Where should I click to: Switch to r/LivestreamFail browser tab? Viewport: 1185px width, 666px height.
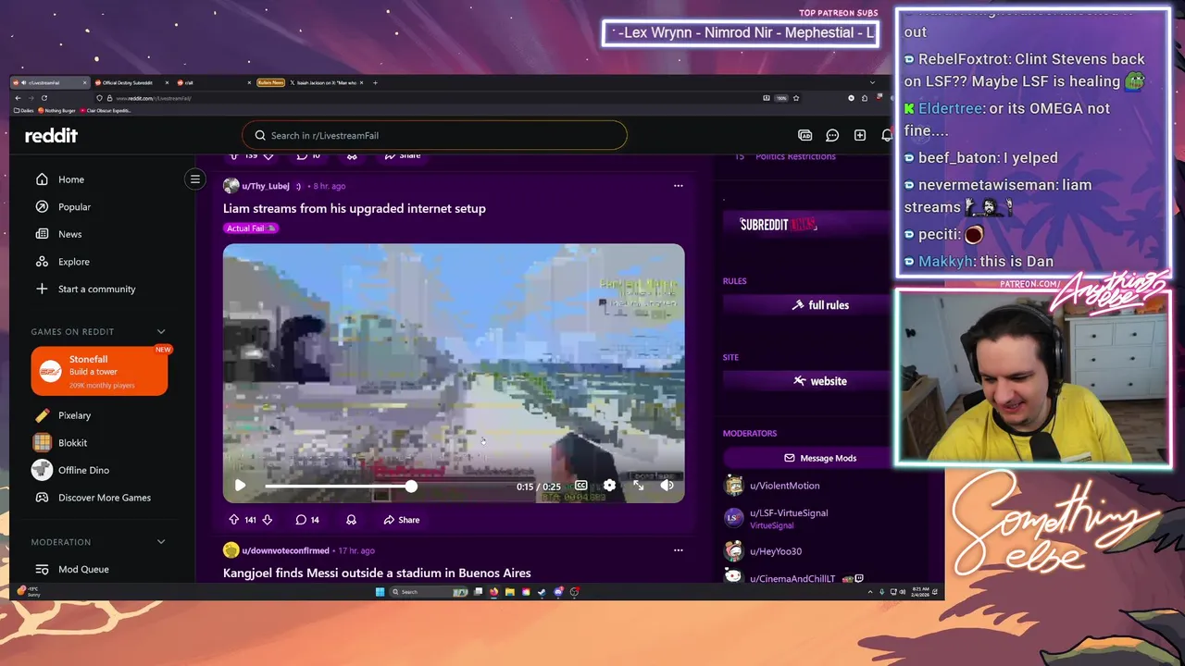[49, 82]
